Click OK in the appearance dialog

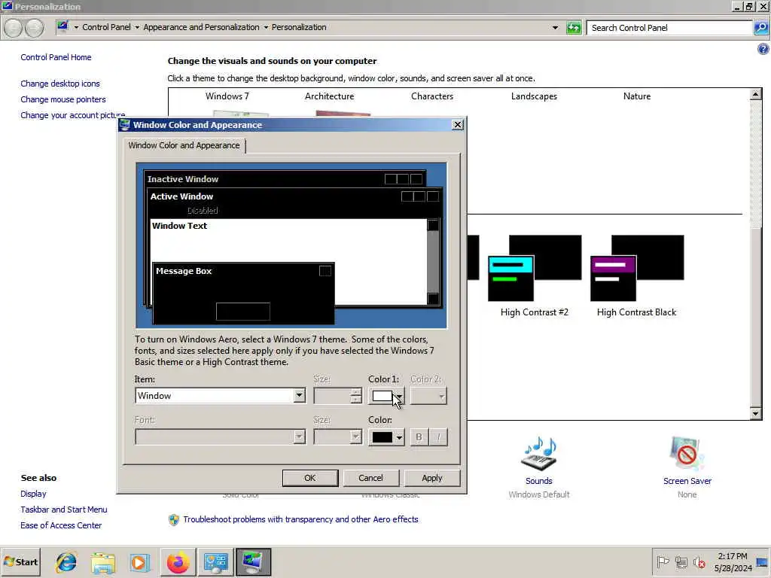(309, 478)
